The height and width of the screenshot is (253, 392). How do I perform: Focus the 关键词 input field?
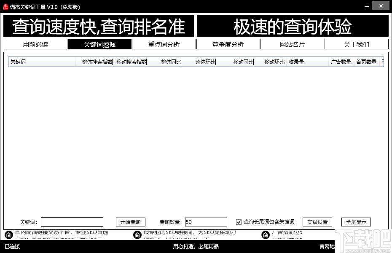pos(72,222)
